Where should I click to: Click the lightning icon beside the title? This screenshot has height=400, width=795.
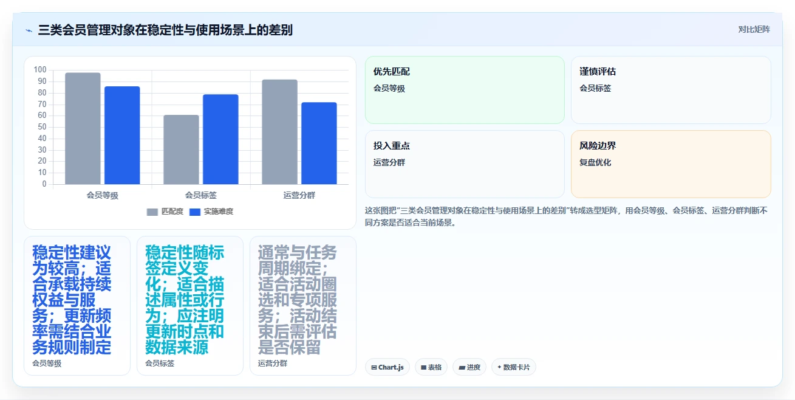point(29,30)
